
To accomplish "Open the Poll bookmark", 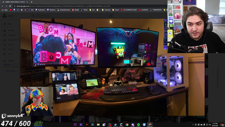I will click(x=31, y=10).
